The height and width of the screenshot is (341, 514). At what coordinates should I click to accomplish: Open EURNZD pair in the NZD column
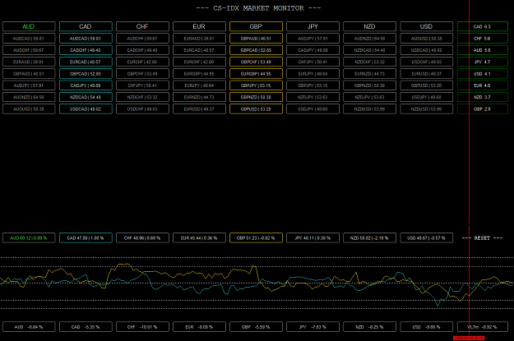click(369, 74)
